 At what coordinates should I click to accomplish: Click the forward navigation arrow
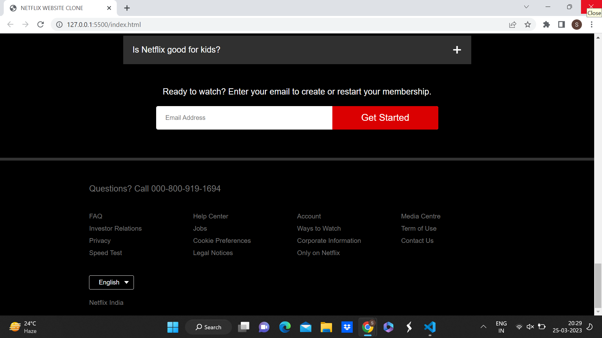click(25, 24)
